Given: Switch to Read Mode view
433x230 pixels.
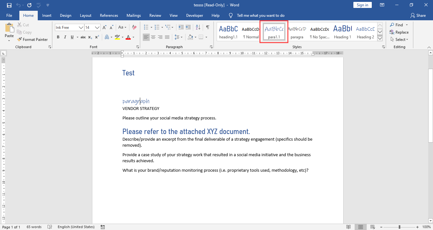Looking at the screenshot, I should [x=349, y=227].
